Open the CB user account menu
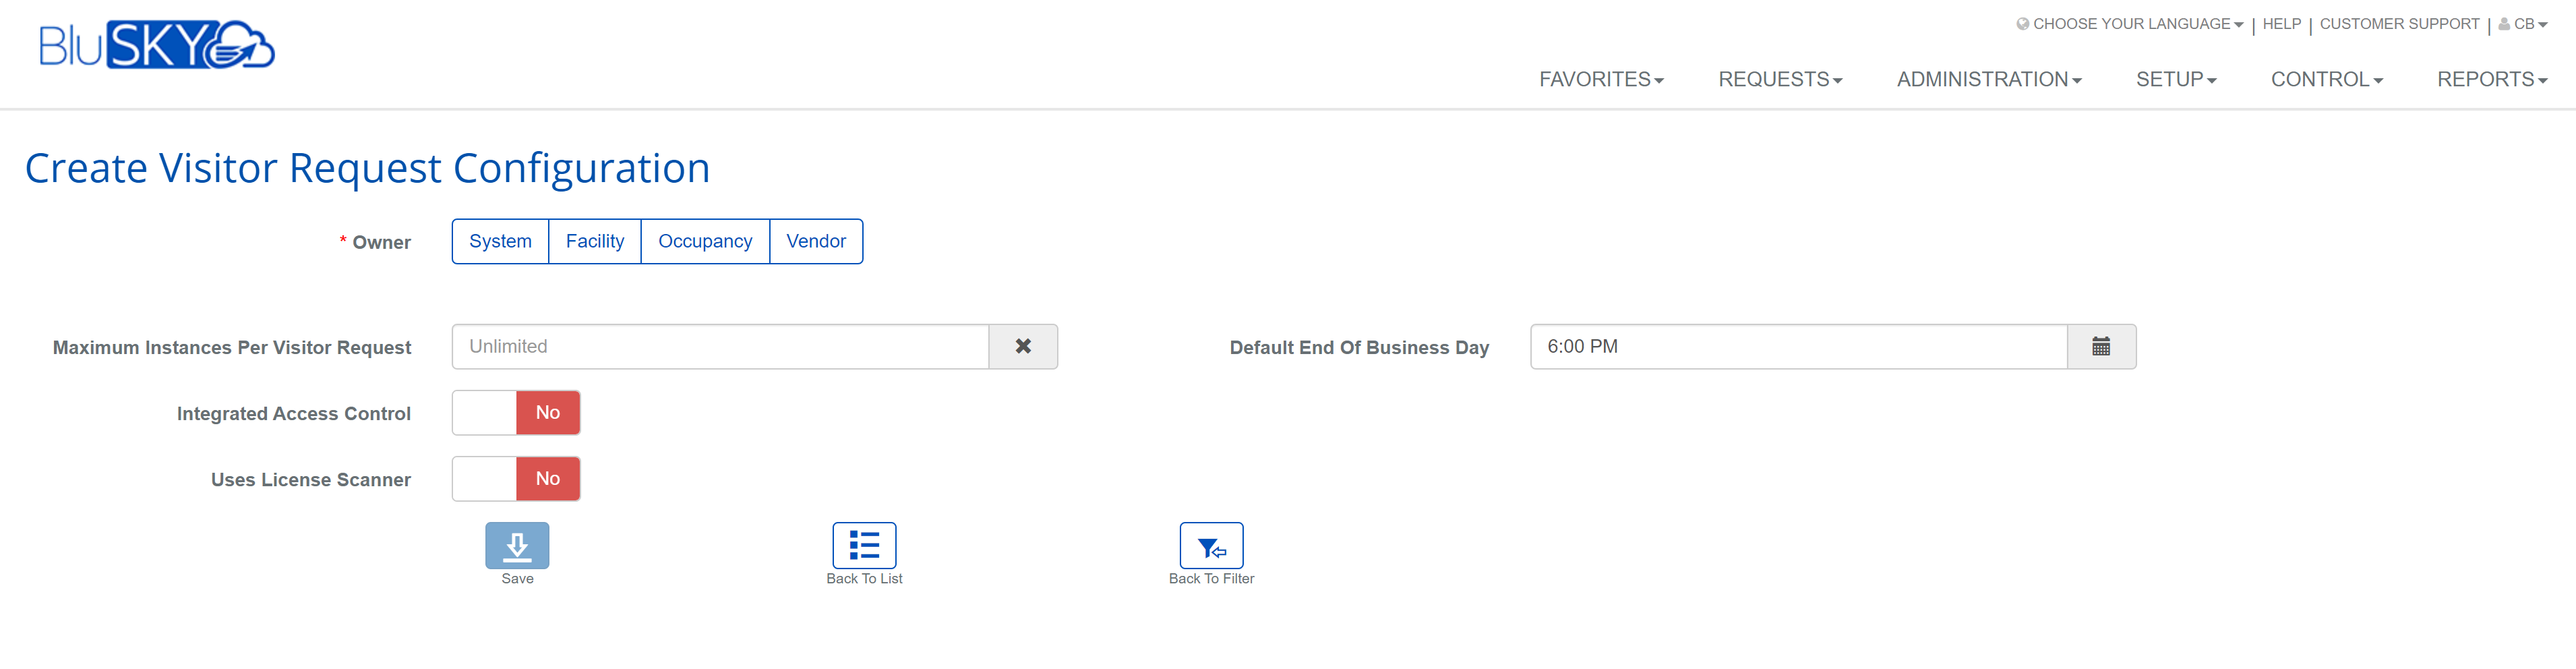The width and height of the screenshot is (2576, 669). click(2523, 24)
